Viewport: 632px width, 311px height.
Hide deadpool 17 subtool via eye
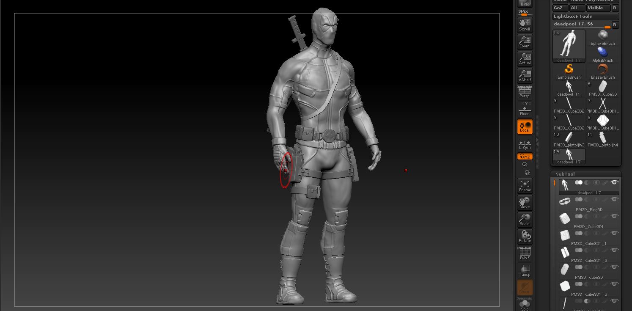[614, 182]
